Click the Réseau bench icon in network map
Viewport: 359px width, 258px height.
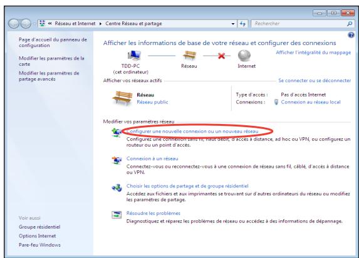(189, 55)
